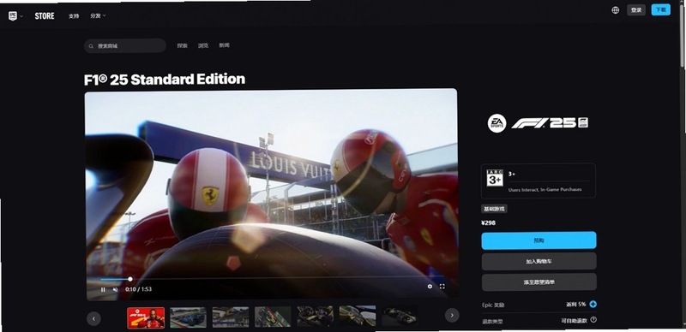
Task: Click the globe language selector icon
Action: (615, 10)
